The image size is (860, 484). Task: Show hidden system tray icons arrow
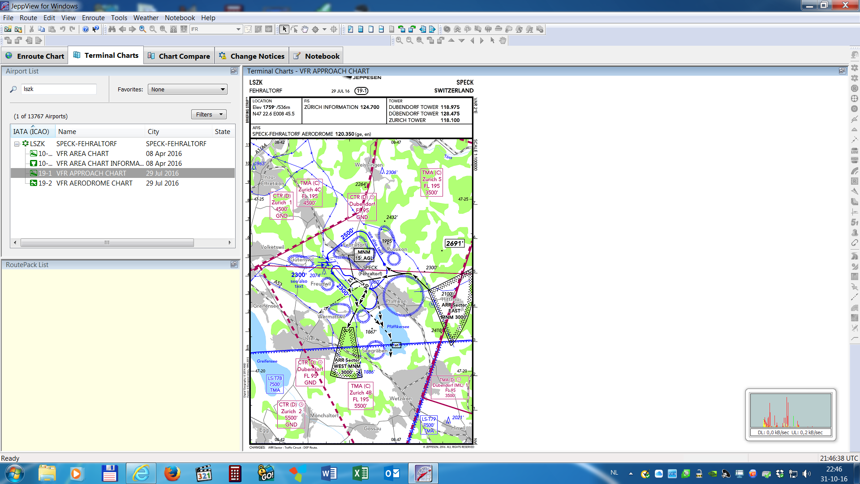coord(631,473)
